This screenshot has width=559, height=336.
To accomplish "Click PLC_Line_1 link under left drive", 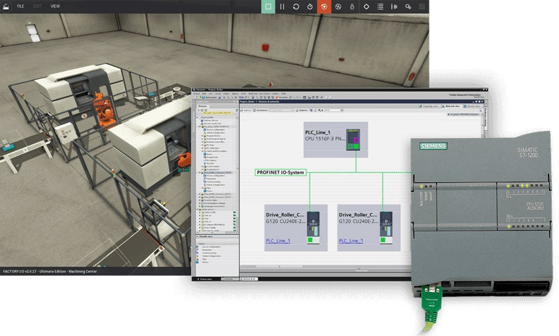I will point(278,241).
